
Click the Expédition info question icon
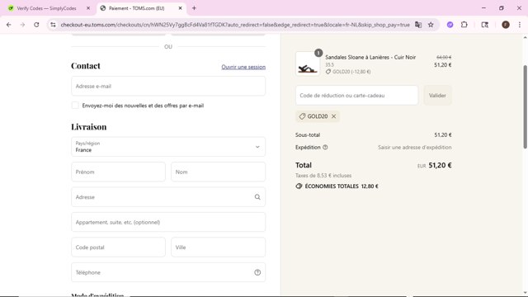pos(325,147)
